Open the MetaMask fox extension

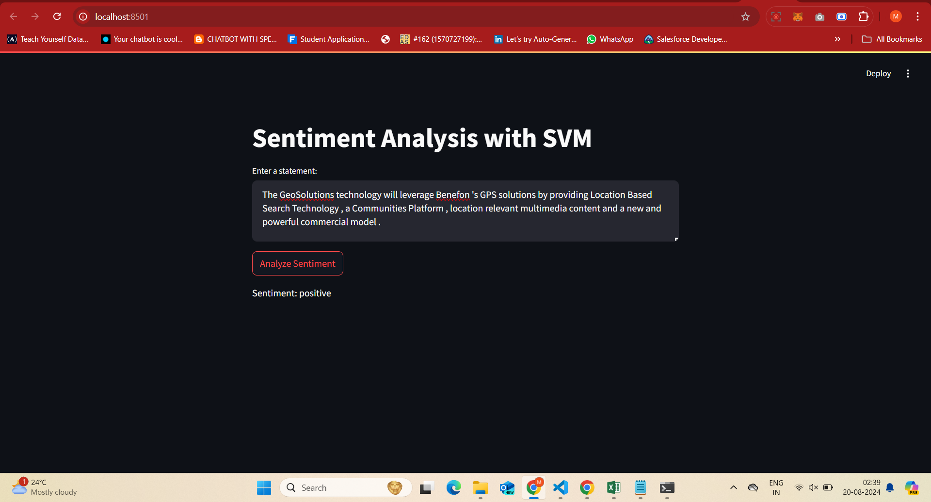pos(798,16)
